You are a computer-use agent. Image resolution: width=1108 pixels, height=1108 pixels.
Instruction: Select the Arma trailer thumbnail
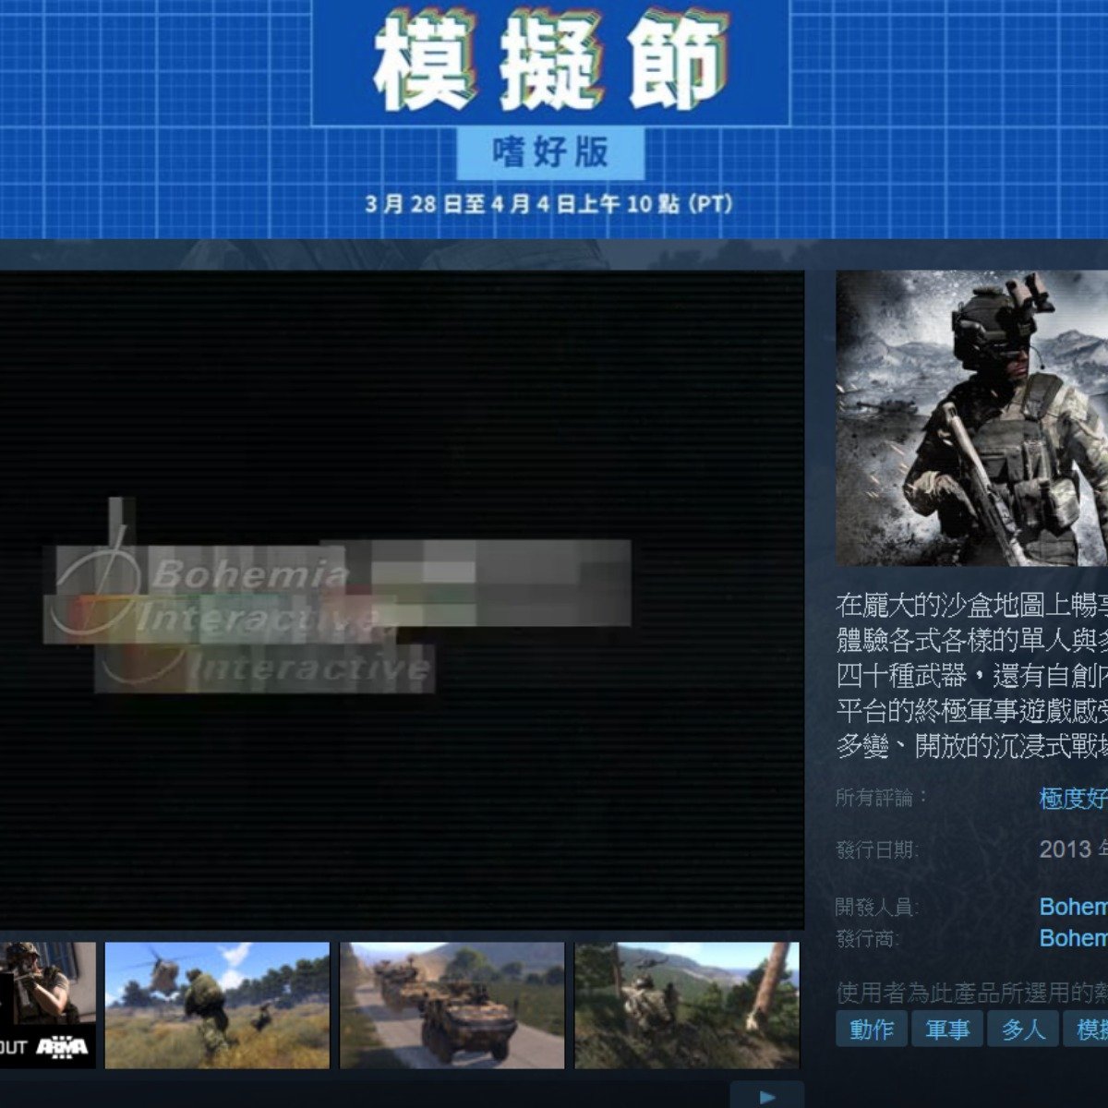[x=47, y=1006]
